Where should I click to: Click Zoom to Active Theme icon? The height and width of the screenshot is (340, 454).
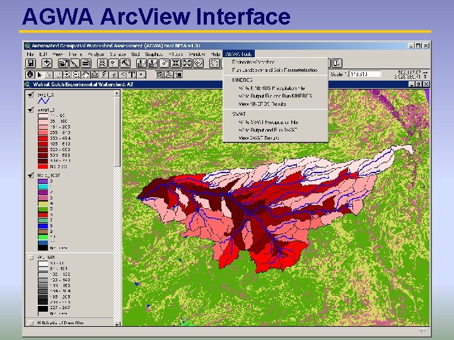click(153, 63)
